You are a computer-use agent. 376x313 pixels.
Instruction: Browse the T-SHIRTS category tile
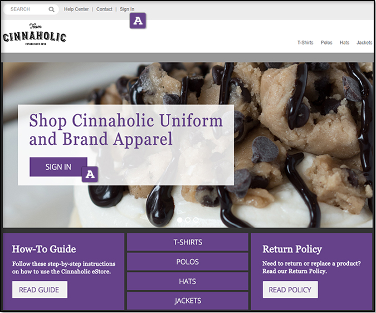click(x=188, y=242)
